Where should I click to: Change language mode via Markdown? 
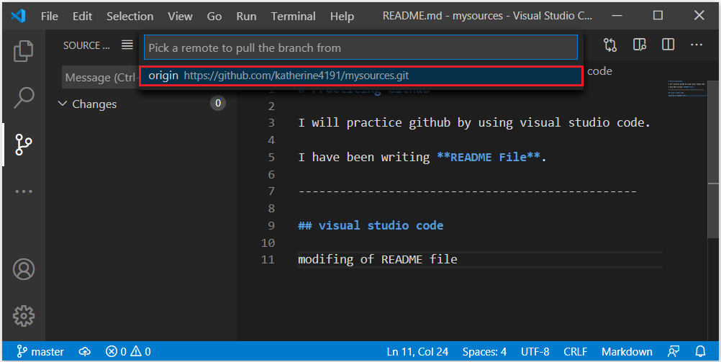(627, 352)
